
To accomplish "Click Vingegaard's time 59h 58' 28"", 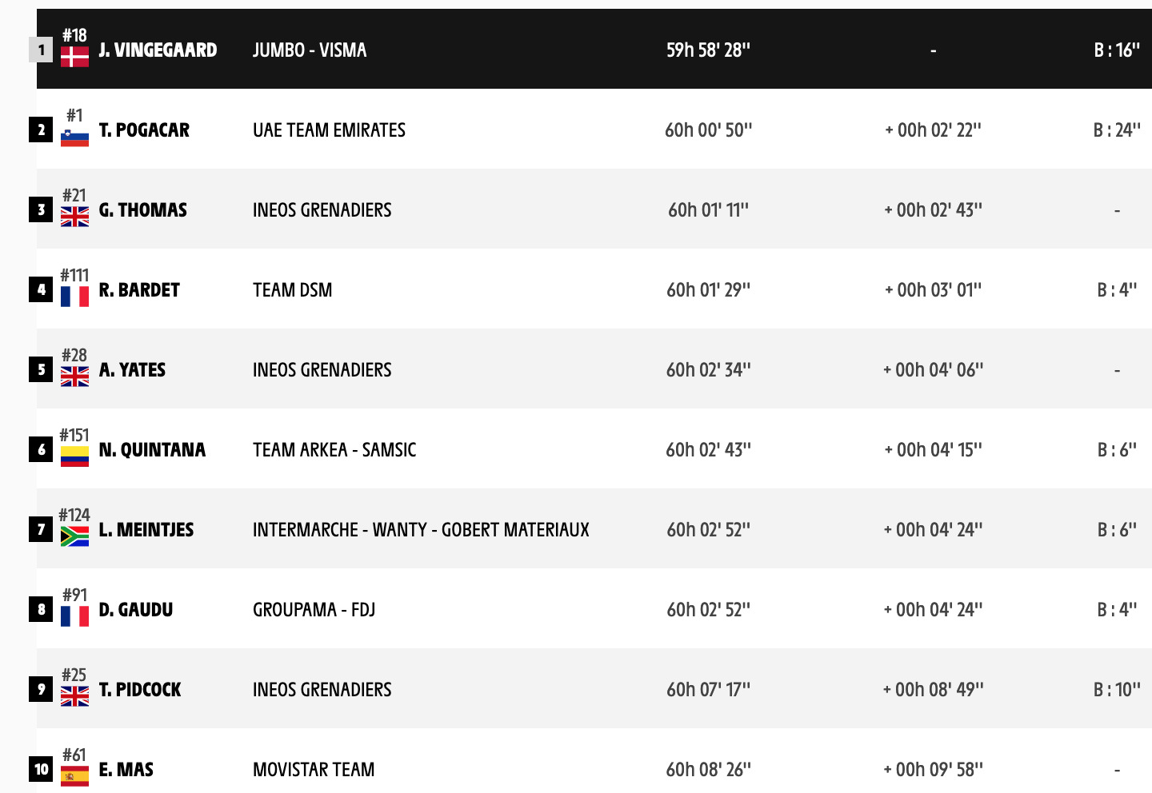I will (708, 50).
